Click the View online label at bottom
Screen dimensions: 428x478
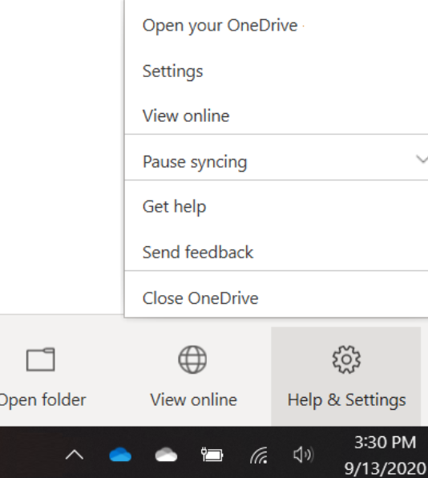(193, 400)
